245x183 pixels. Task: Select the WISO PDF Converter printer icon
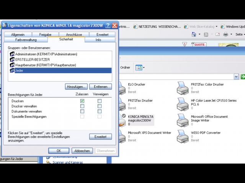click(183, 136)
